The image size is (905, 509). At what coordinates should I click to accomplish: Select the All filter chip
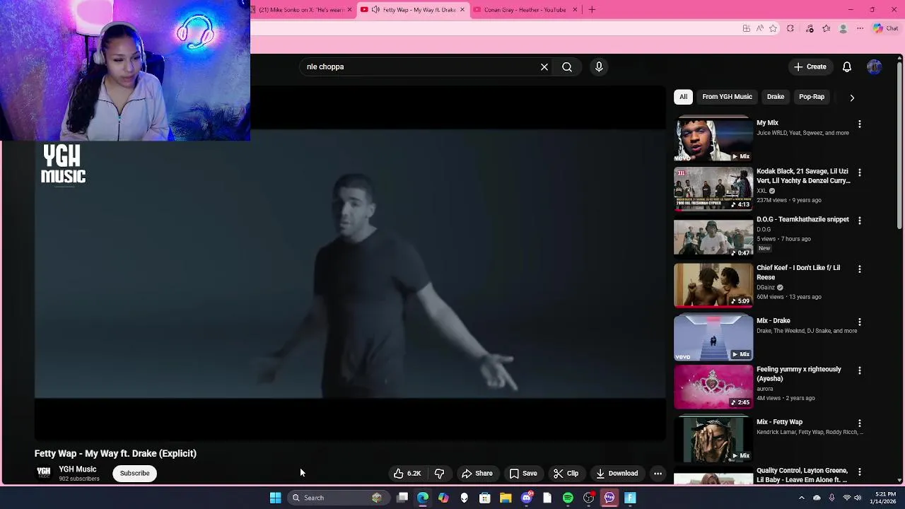tap(683, 97)
